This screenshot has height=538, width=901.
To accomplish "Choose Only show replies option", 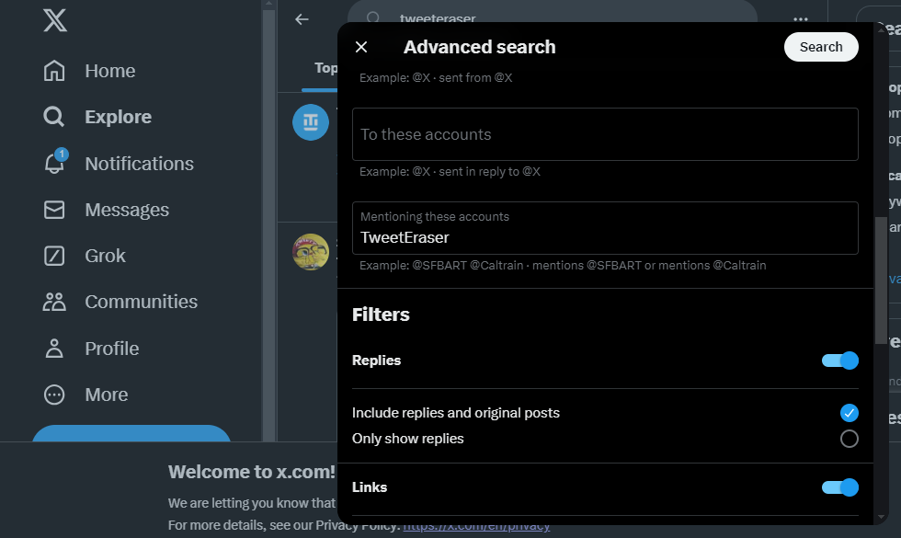I will 849,439.
